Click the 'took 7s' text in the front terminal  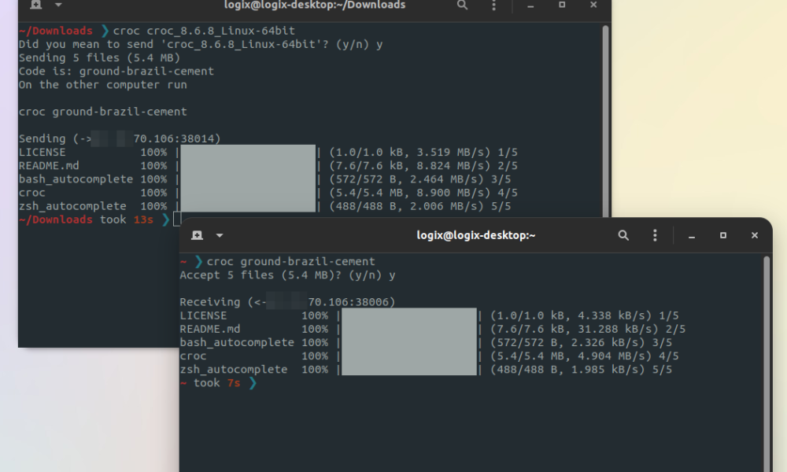(217, 383)
